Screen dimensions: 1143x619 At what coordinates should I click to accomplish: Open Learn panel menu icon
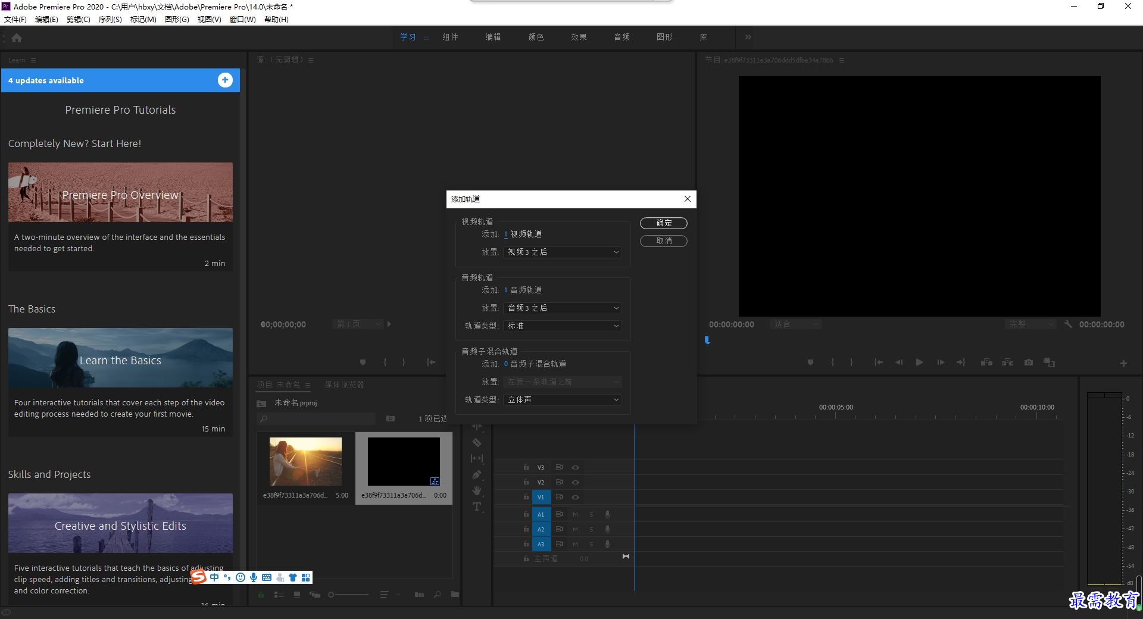click(33, 60)
